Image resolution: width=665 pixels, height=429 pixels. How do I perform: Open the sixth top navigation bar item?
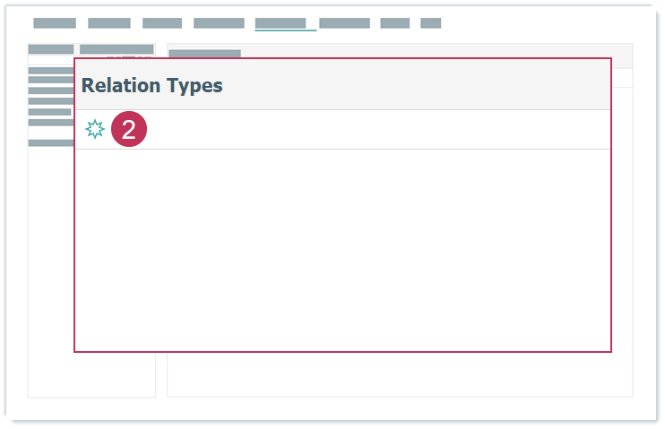point(344,23)
